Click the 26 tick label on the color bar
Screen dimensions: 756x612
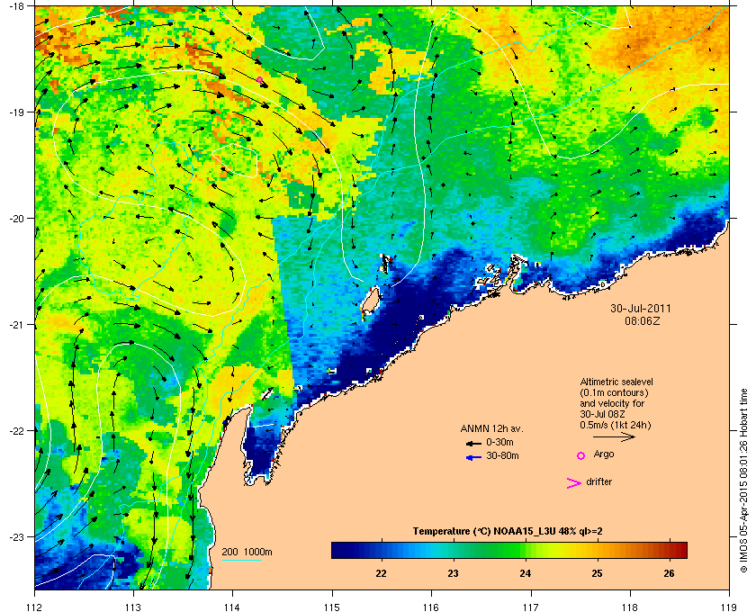[669, 573]
